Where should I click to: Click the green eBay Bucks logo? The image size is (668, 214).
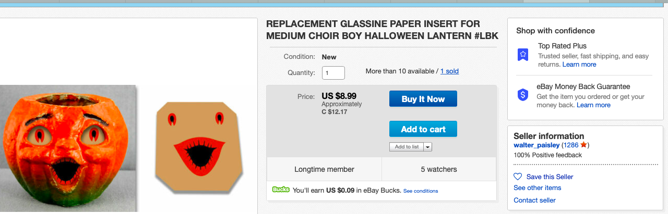(281, 190)
